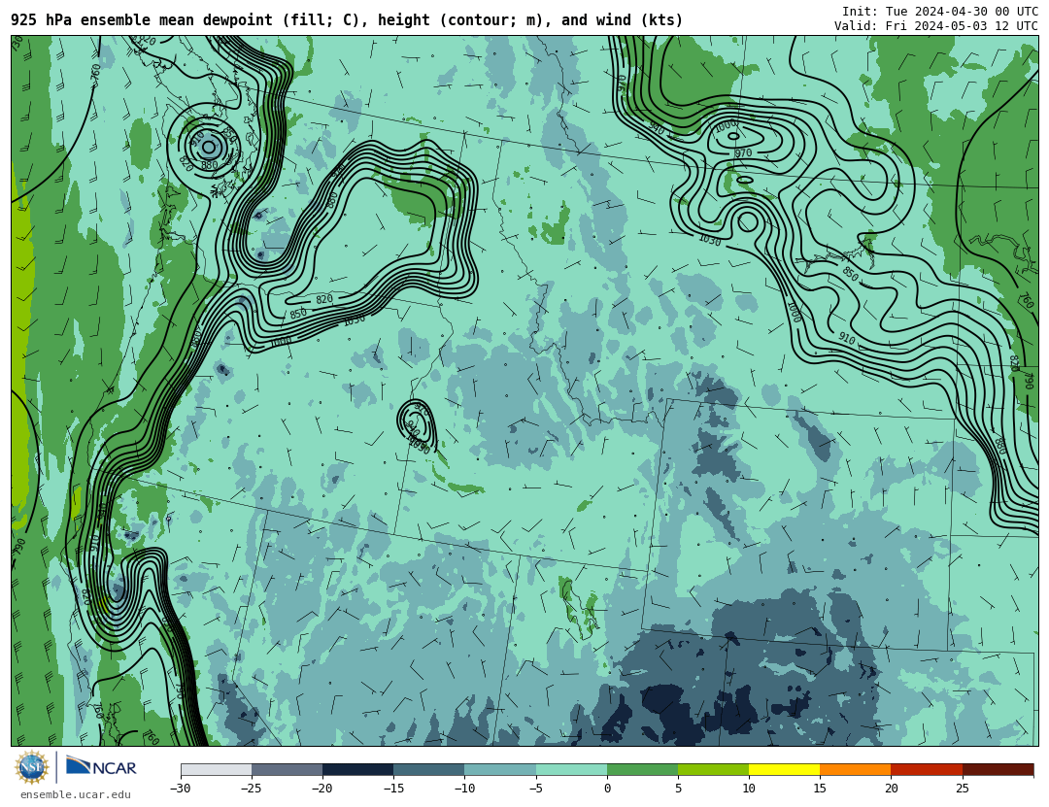Open the ensemble.ucar.edu link text
Screen dimensions: 1049x807
(75, 794)
